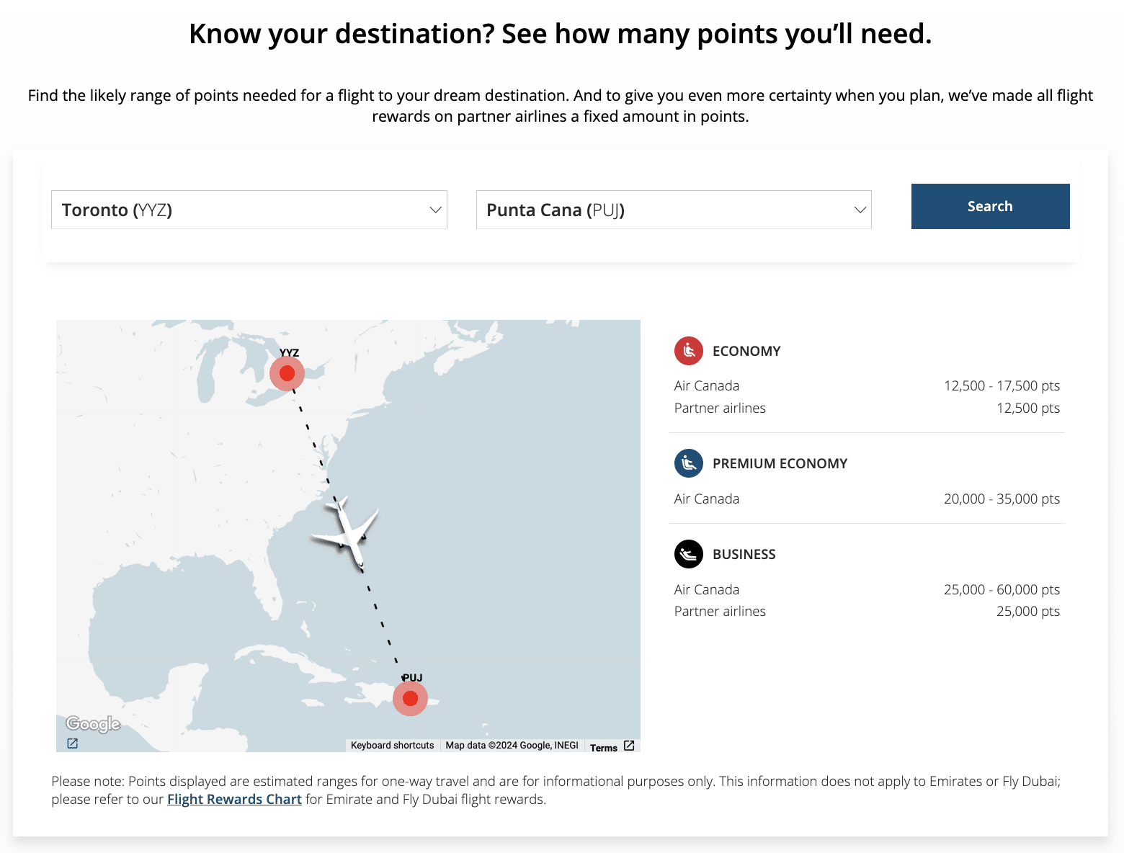Screen dimensions: 1124x853
Task: Expand the Toronto (YYZ) origin dropdown
Action: (x=249, y=210)
